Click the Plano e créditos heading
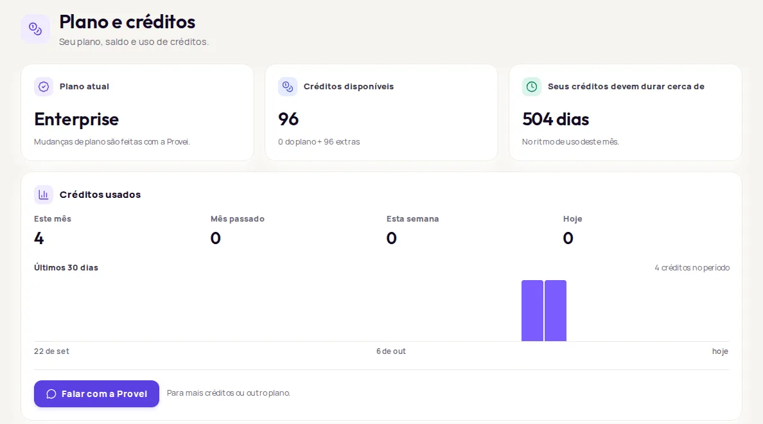The image size is (763, 424). tap(127, 22)
